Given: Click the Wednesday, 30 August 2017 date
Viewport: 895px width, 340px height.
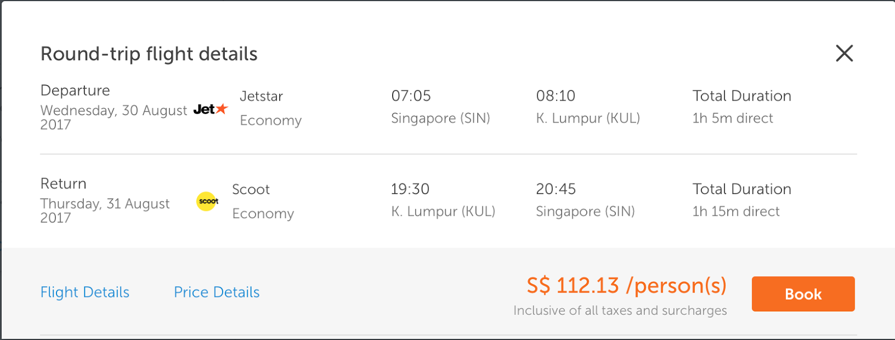Looking at the screenshot, I should (x=114, y=117).
